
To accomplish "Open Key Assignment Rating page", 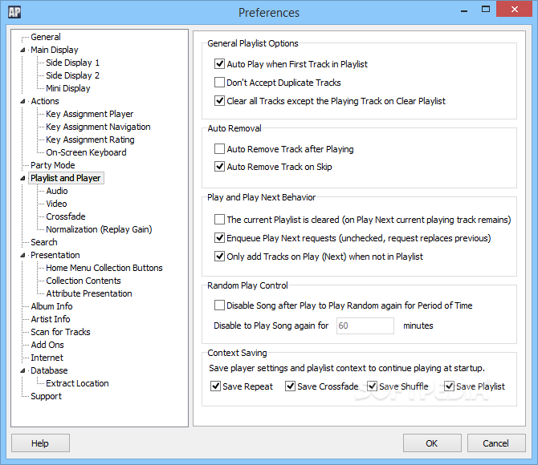I will (90, 139).
